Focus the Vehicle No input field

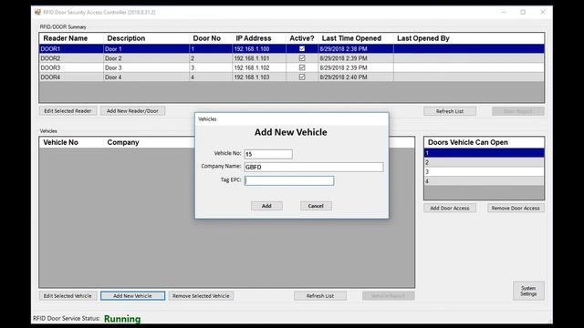268,154
